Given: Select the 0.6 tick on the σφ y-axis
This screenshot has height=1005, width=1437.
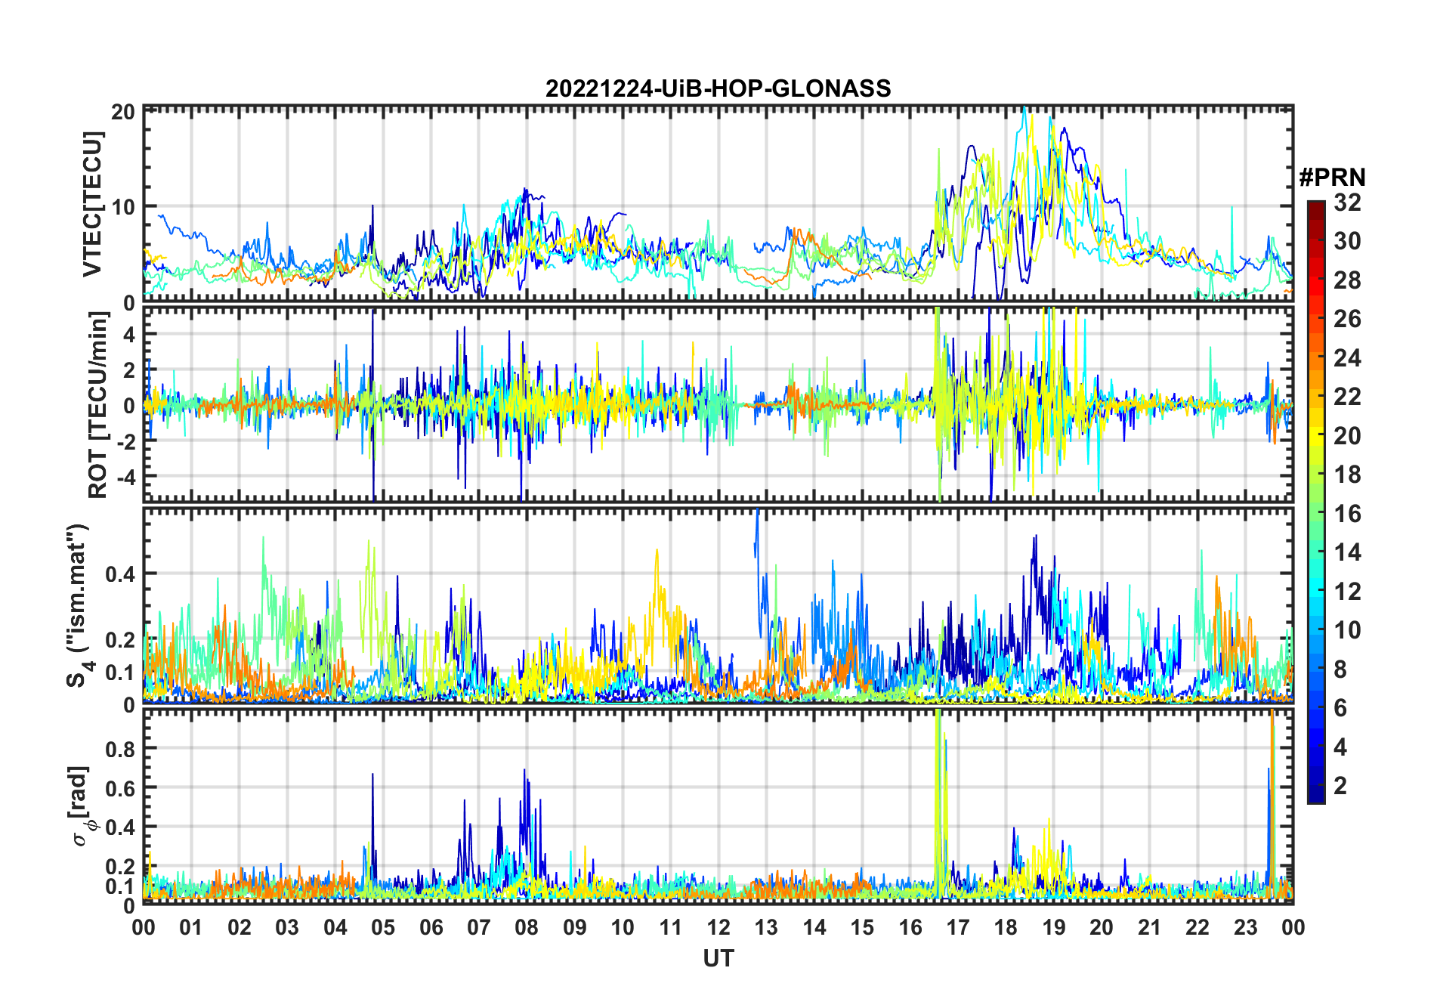Looking at the screenshot, I should pyautogui.click(x=119, y=788).
